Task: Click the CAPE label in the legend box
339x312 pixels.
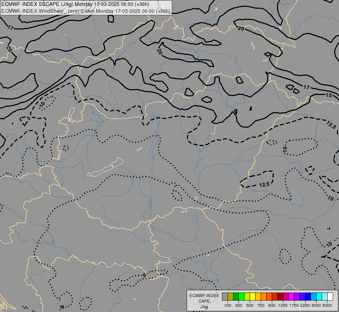Action: click(204, 301)
